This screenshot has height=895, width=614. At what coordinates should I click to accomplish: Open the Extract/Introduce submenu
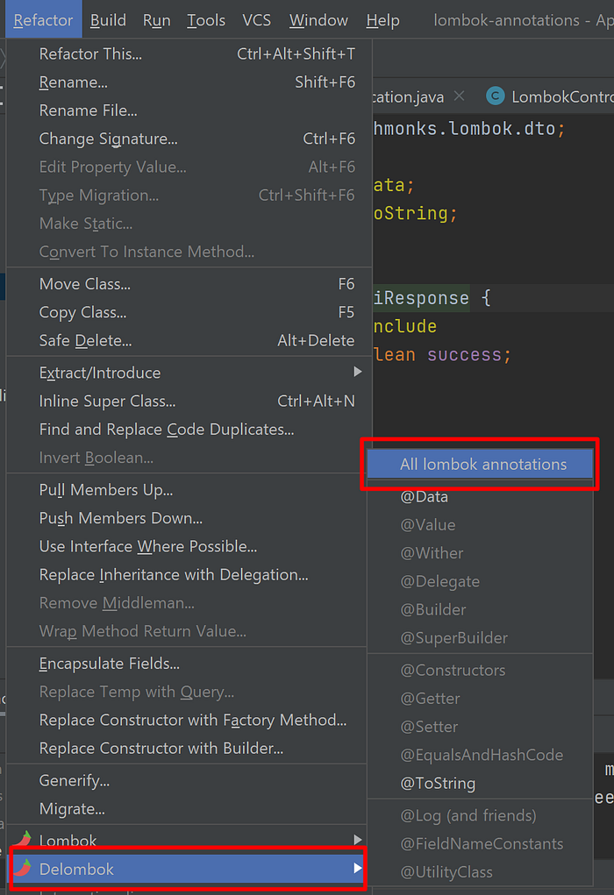[x=189, y=373]
